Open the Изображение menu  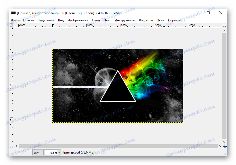click(78, 20)
